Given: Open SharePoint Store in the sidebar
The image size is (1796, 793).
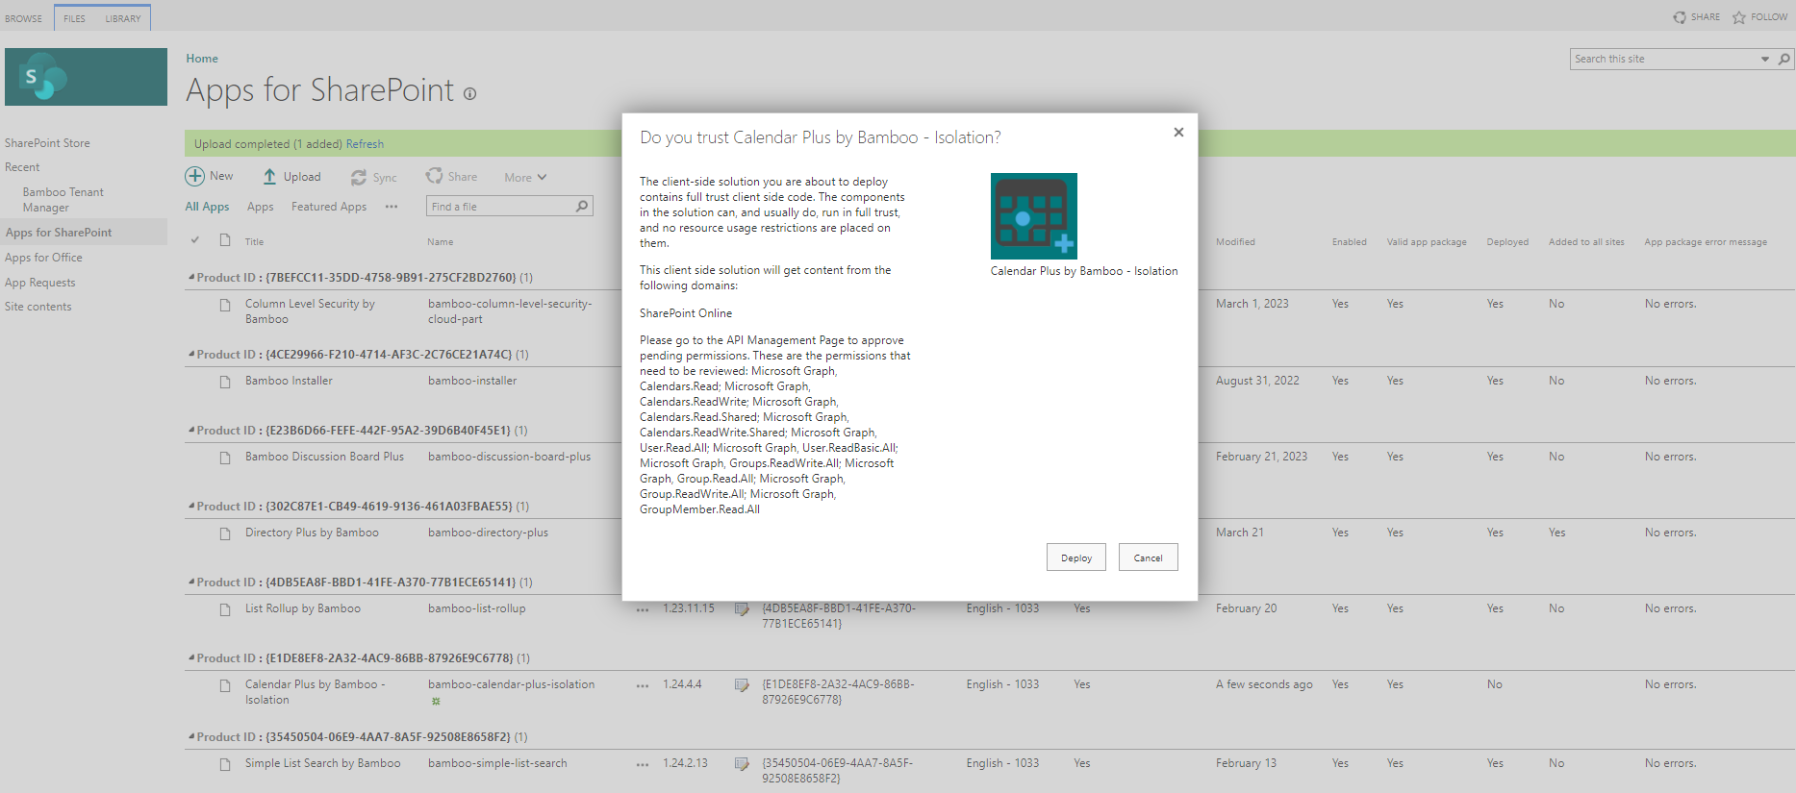Looking at the screenshot, I should click(x=47, y=143).
